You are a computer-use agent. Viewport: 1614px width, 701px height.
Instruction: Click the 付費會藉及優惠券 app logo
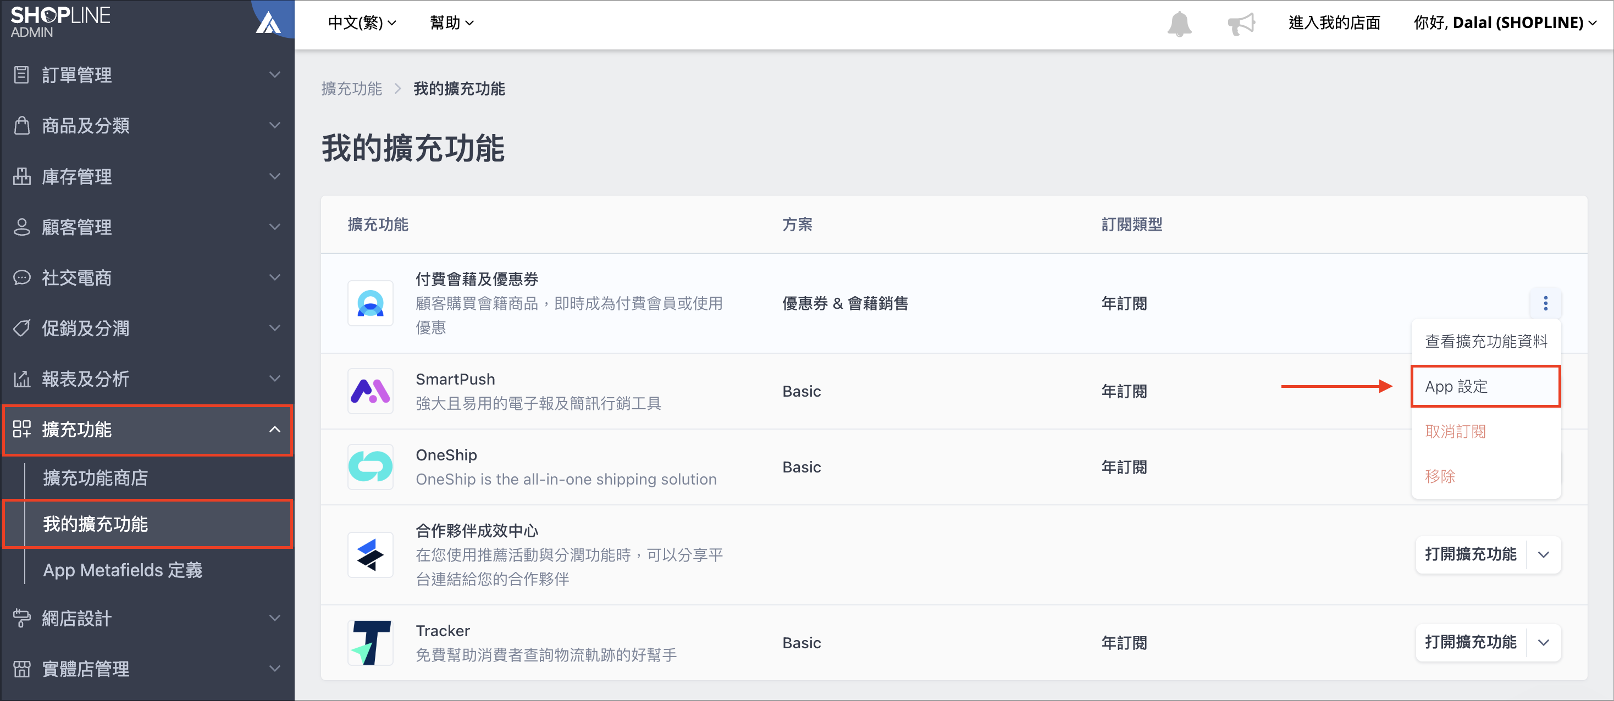(371, 303)
